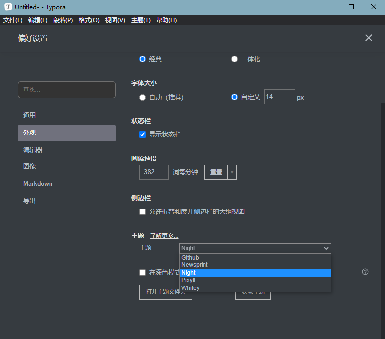The width and height of the screenshot is (385, 339).
Task: Go to 通用 settings category
Action: pos(67,115)
